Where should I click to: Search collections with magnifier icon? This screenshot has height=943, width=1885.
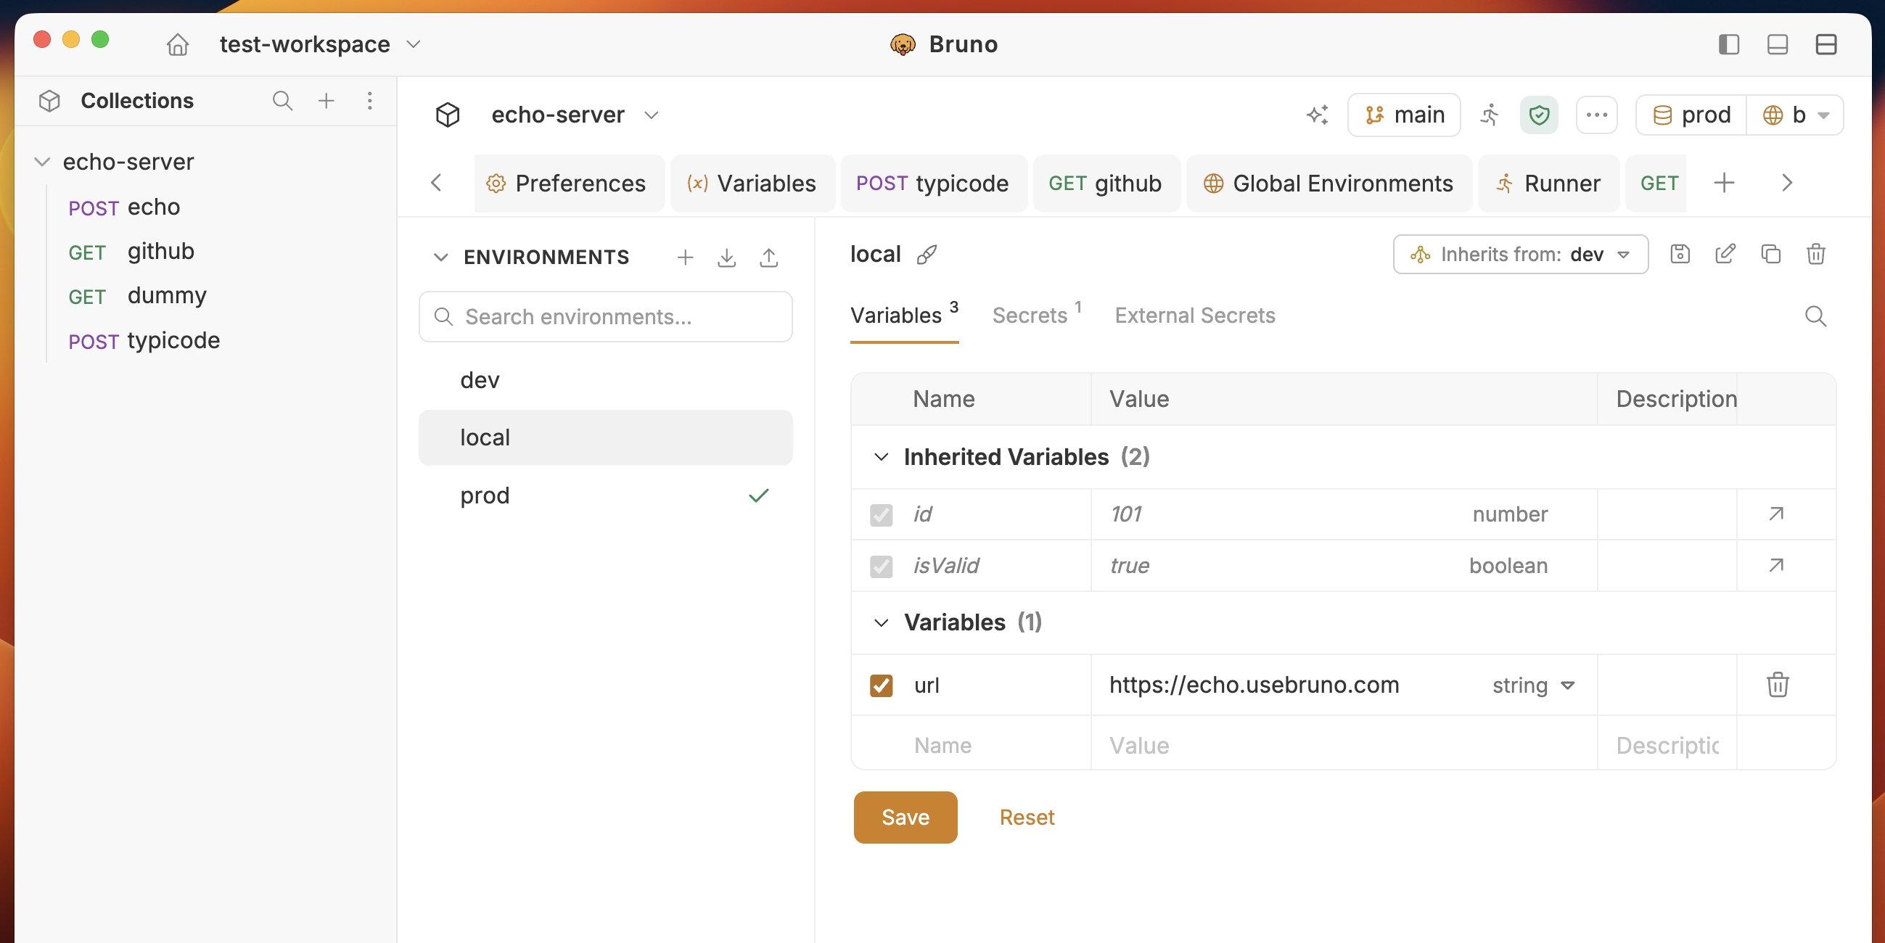click(x=282, y=100)
